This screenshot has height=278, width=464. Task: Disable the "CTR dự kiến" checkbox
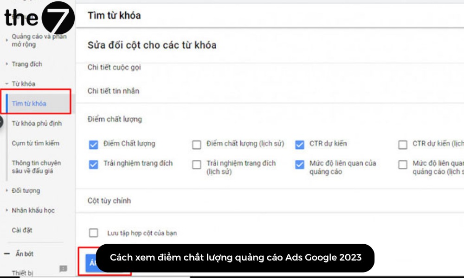pyautogui.click(x=299, y=145)
